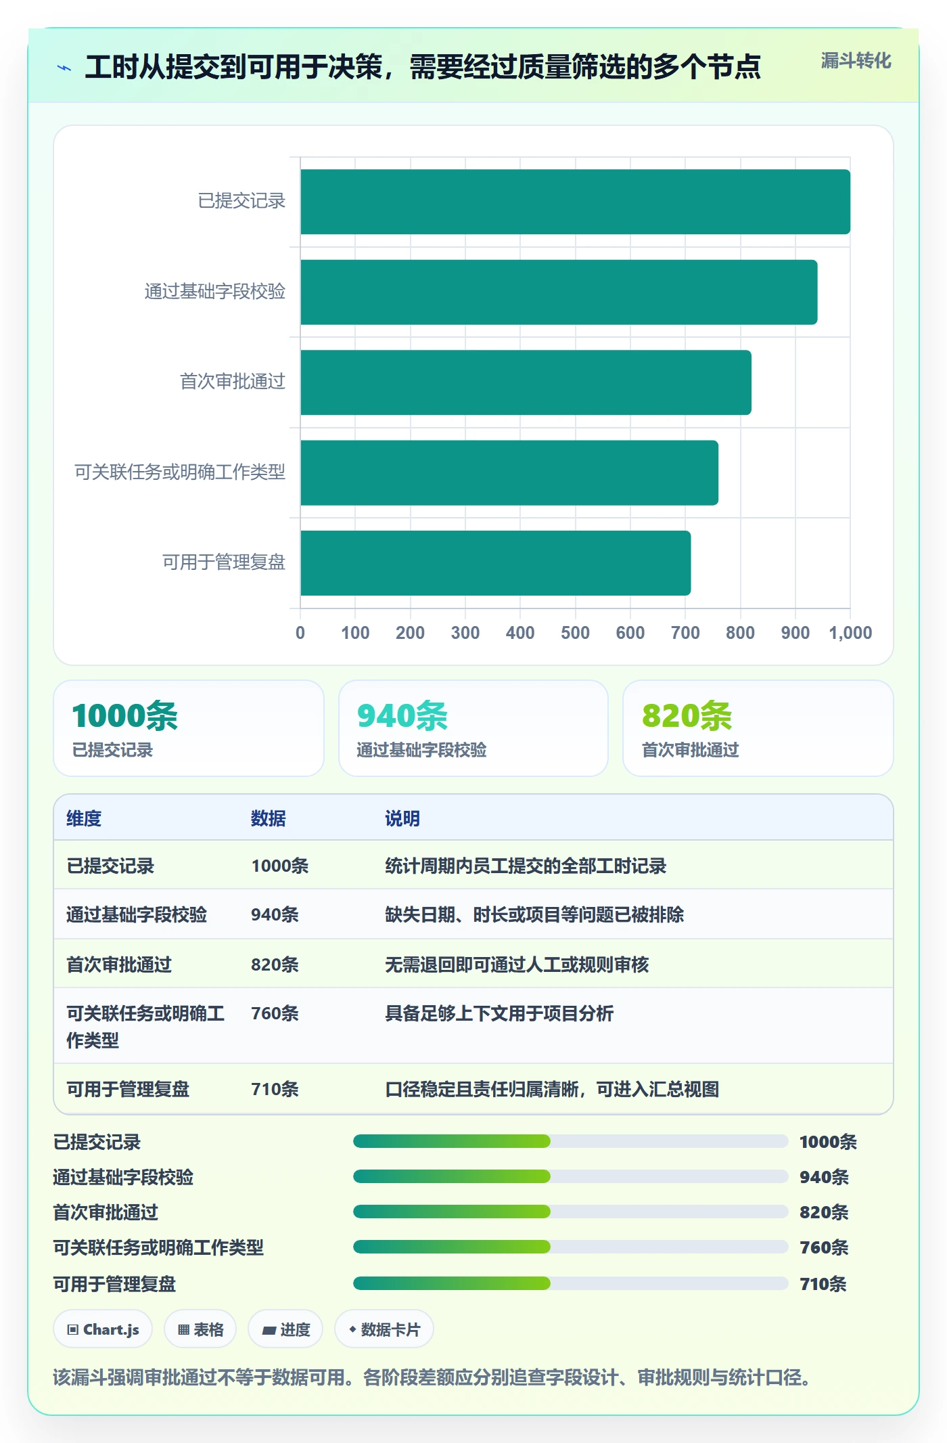The image size is (947, 1443).
Task: Select the 940条 table cell
Action: pyautogui.click(x=275, y=914)
